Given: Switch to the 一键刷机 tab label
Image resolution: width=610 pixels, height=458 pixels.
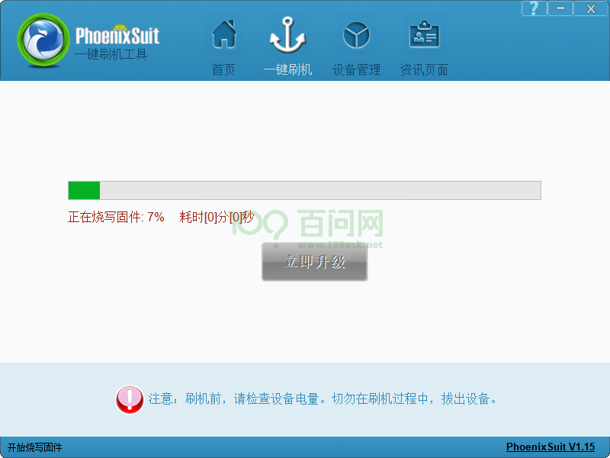Looking at the screenshot, I should [287, 70].
